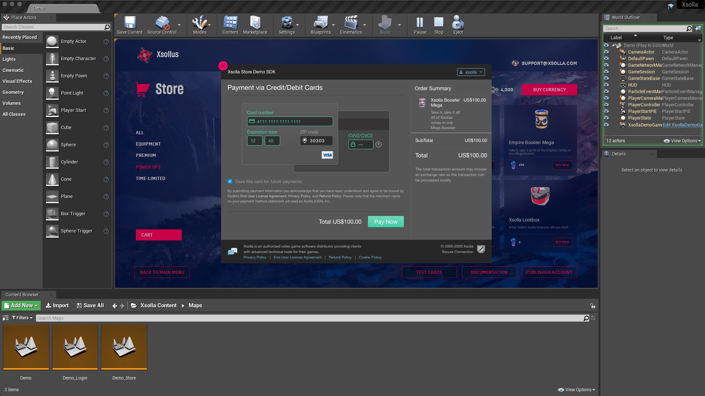Open help for Empty Pawn
Screen dimensions: 705x396
[106, 76]
